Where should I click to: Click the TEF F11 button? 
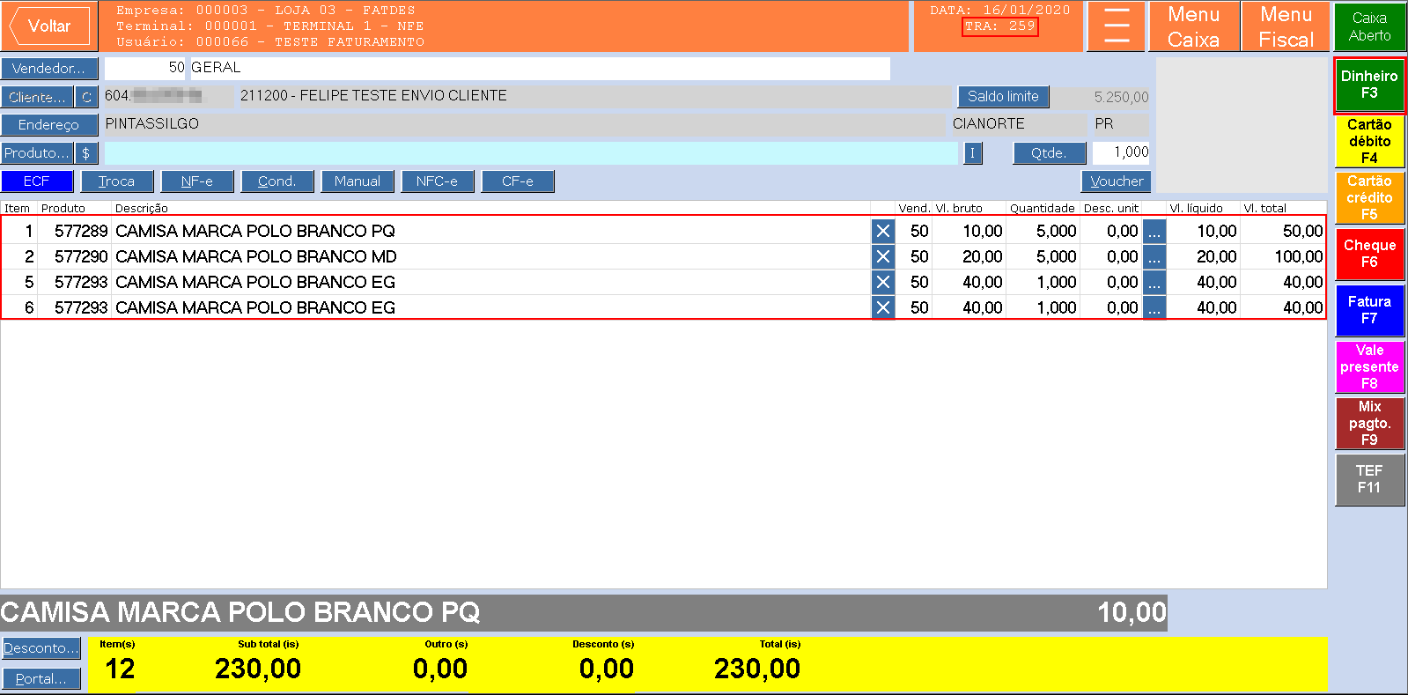pos(1370,480)
